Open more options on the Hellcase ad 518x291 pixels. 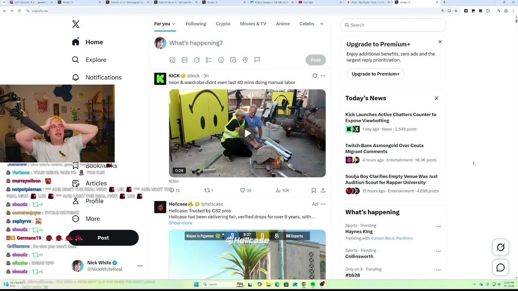tap(323, 204)
